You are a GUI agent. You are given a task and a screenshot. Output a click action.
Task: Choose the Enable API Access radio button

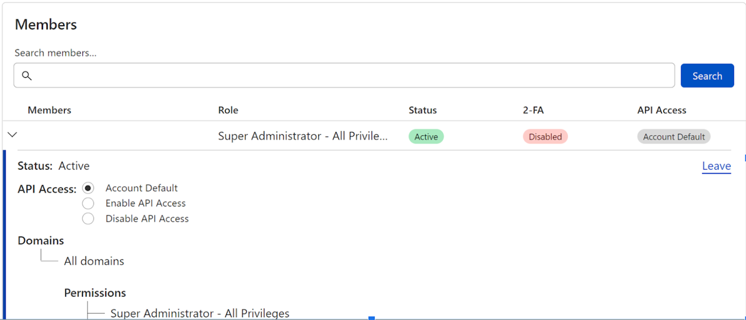88,204
